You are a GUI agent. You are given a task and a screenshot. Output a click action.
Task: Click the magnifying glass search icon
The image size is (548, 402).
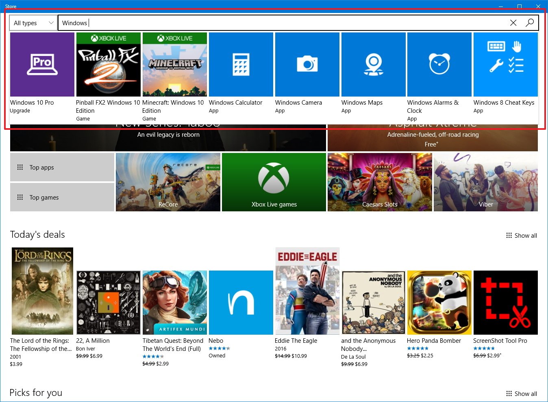530,23
